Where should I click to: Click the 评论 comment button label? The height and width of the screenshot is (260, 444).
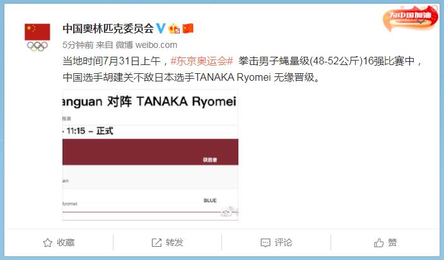pyautogui.click(x=283, y=243)
